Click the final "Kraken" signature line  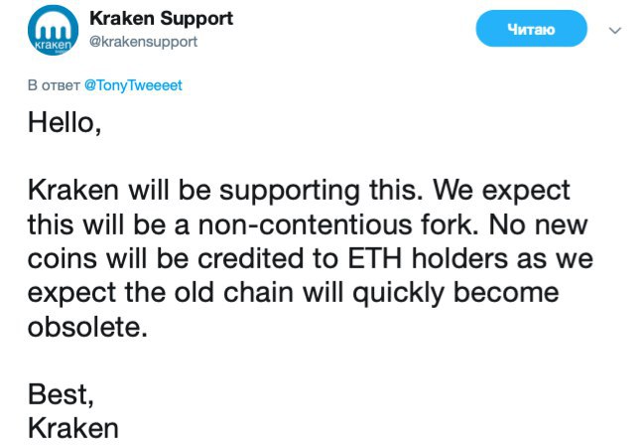(72, 429)
